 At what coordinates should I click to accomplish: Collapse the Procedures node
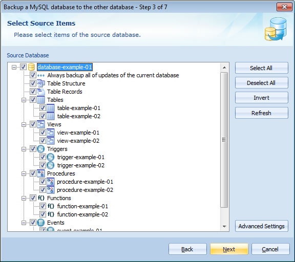coord(24,173)
